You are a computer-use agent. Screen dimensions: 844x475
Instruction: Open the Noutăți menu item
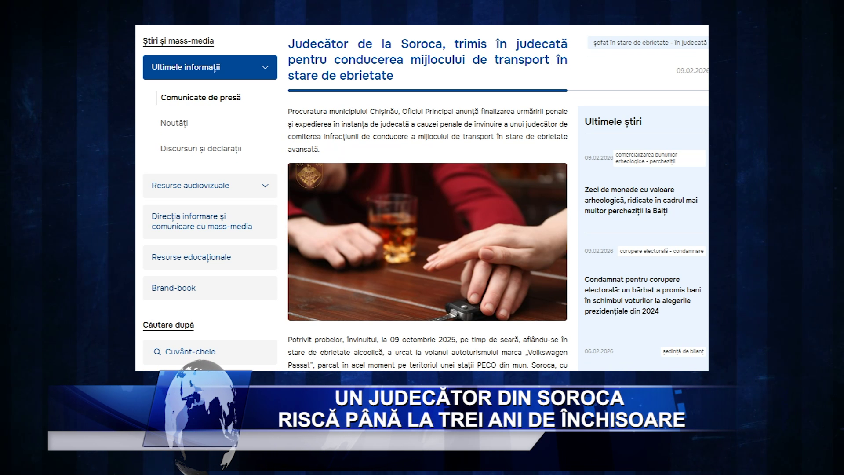click(174, 123)
